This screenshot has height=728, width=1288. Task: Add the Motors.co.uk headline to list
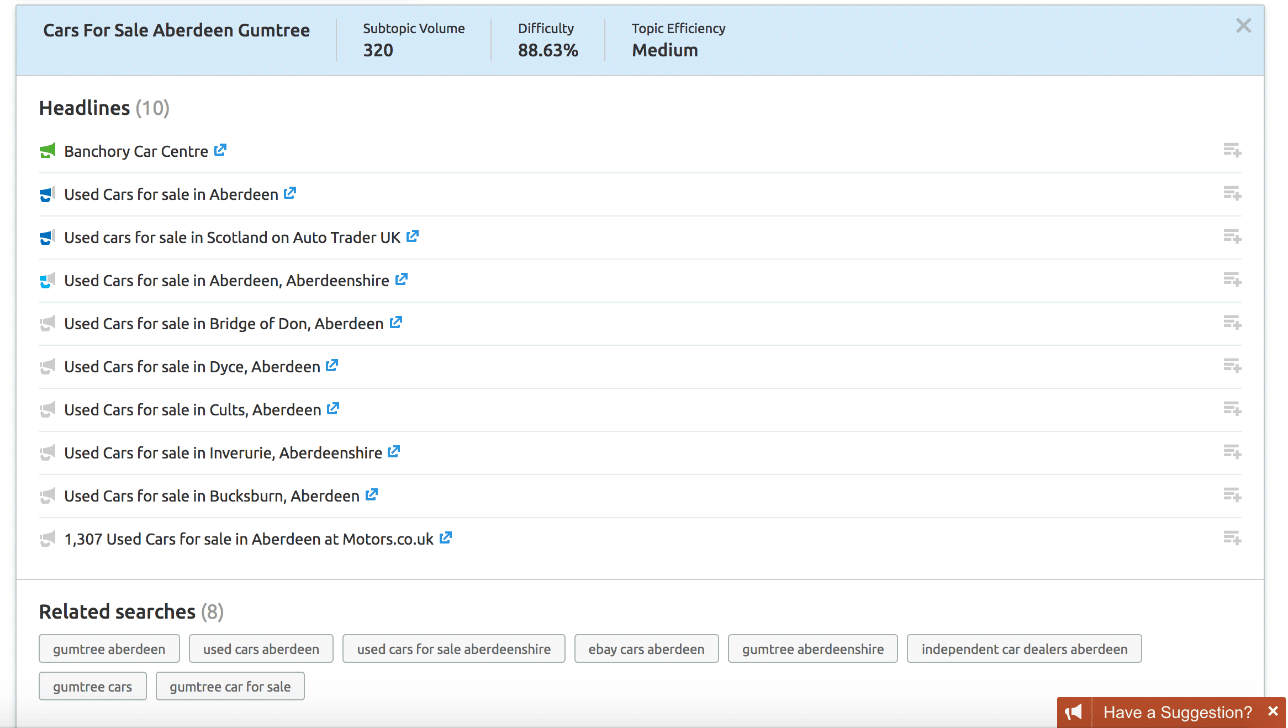tap(1232, 538)
